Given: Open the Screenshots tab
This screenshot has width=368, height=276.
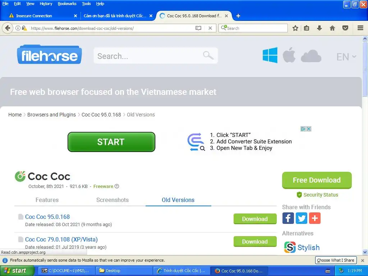Looking at the screenshot, I should [112, 200].
